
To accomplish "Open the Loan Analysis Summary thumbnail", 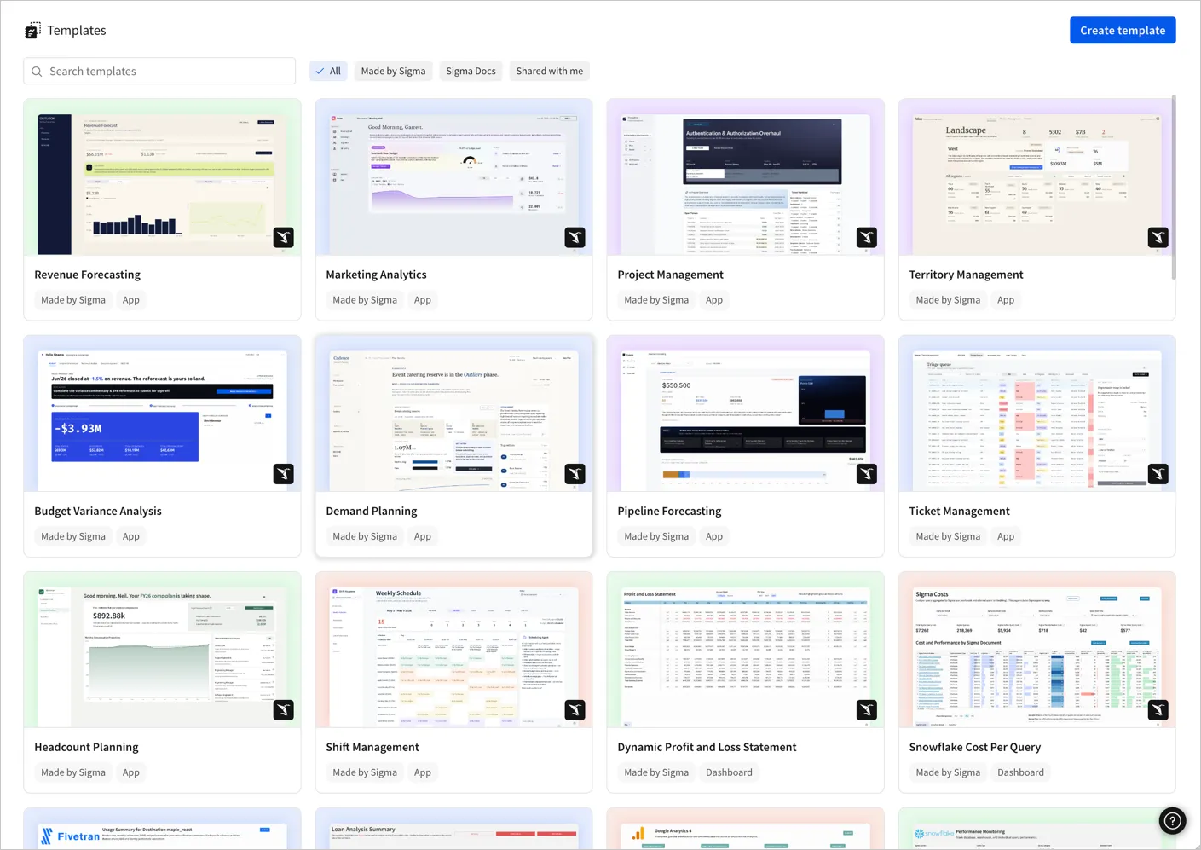I will pyautogui.click(x=454, y=829).
